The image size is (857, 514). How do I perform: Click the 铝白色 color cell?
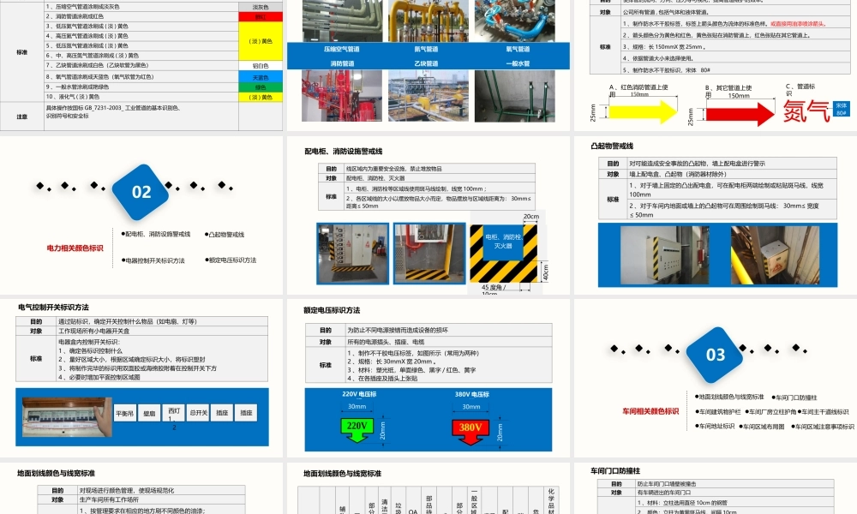(261, 66)
